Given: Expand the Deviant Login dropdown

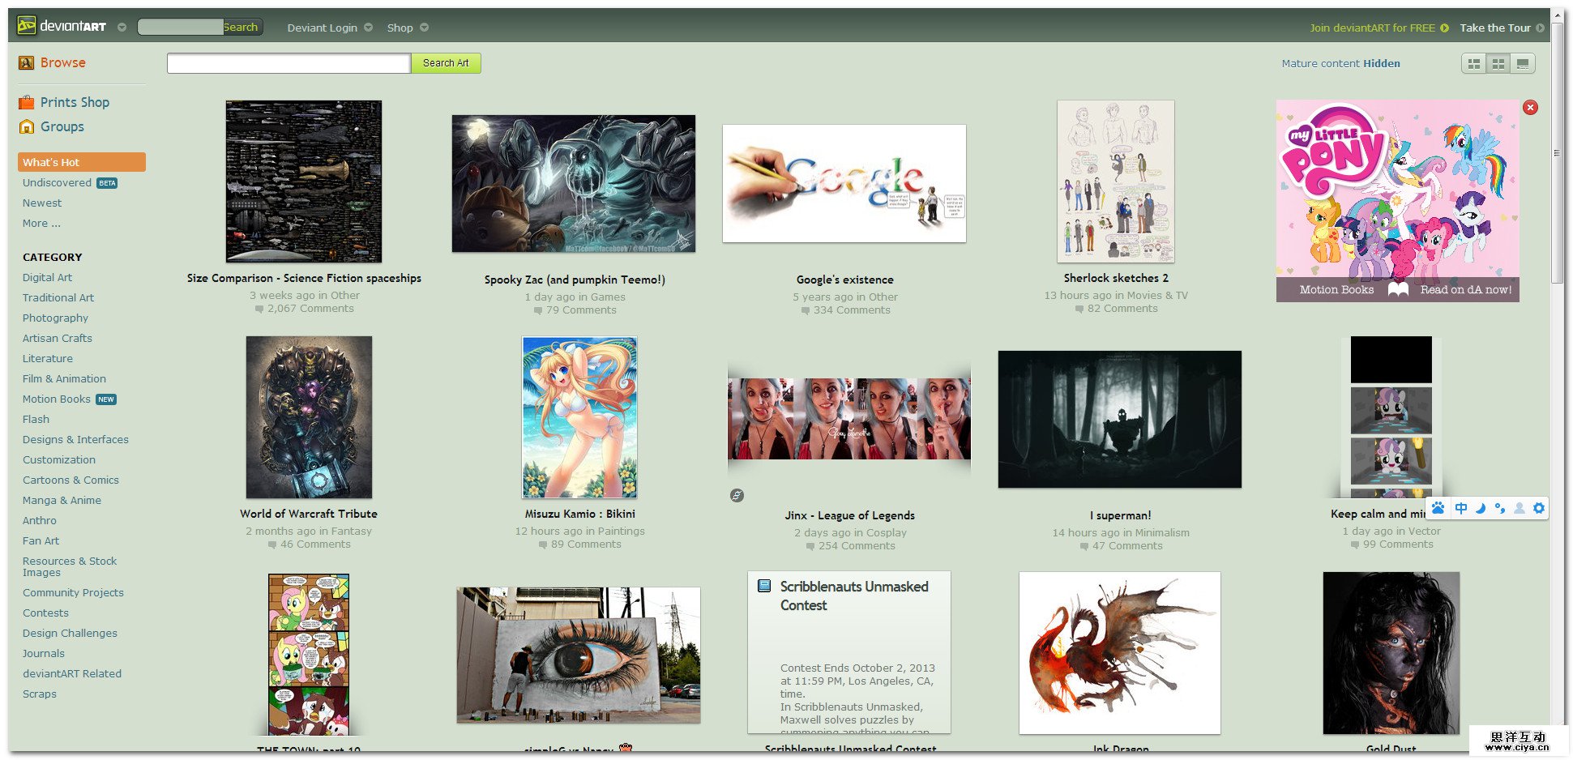Looking at the screenshot, I should (368, 28).
